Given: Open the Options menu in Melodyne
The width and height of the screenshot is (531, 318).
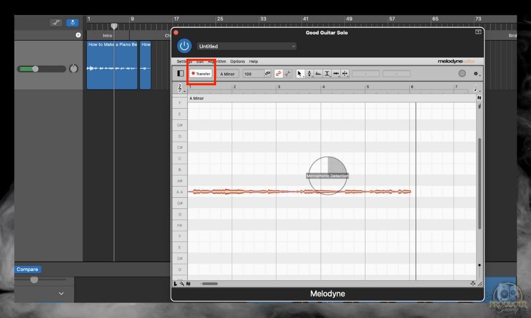Looking at the screenshot, I should (x=237, y=61).
